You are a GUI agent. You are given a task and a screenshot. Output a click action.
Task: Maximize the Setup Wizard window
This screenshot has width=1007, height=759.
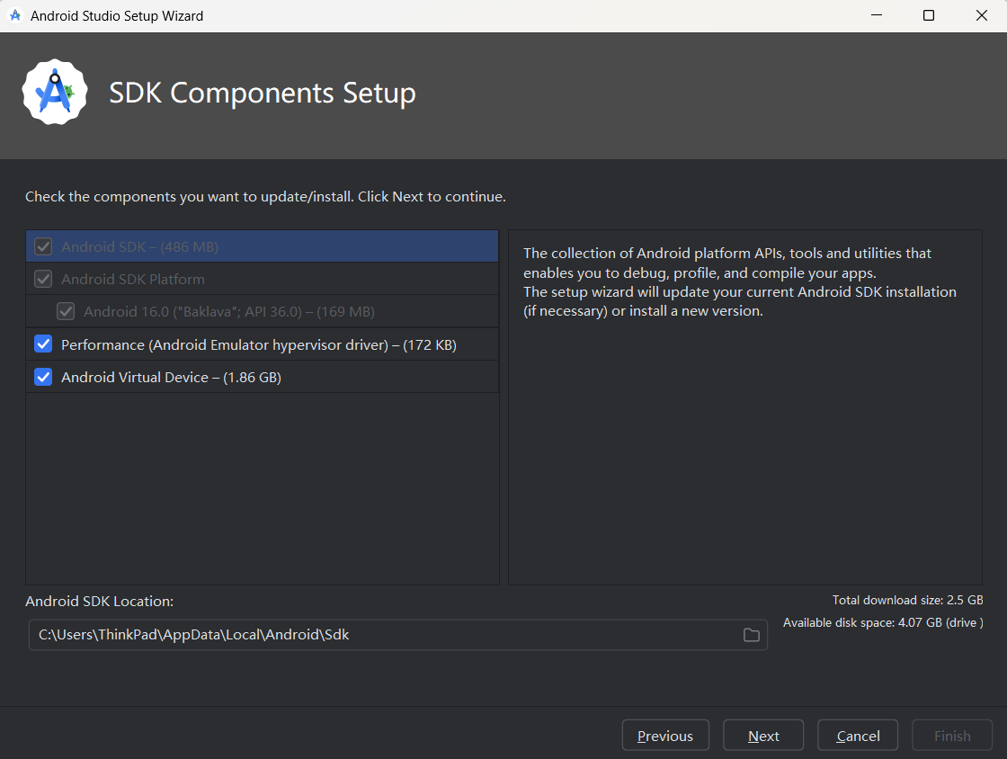coord(929,15)
